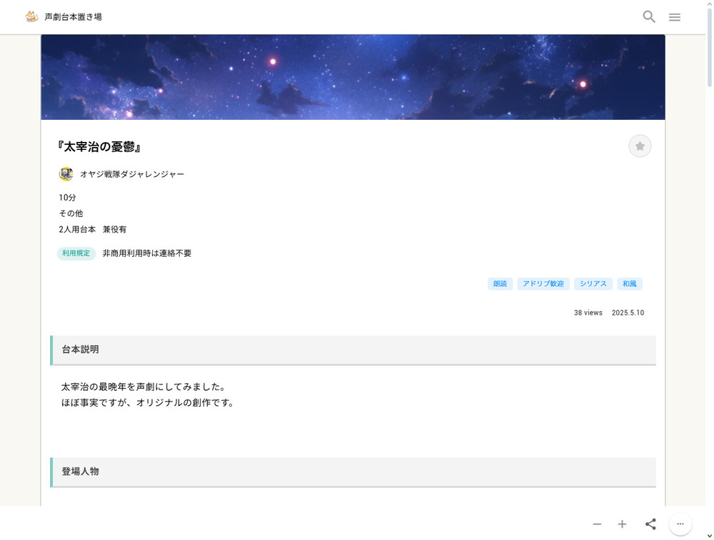Viewport: 714px width, 540px height.
Task: Open author オヤジ戦隊ダジャレンジャー profile
Action: click(132, 174)
